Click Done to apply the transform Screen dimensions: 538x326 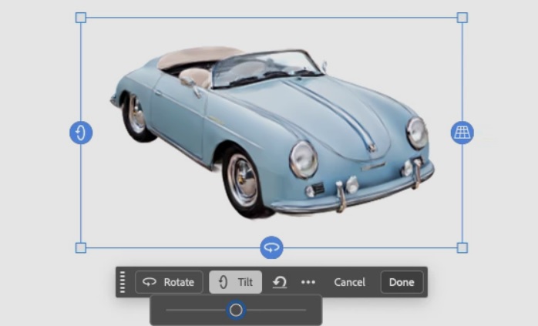click(x=402, y=282)
